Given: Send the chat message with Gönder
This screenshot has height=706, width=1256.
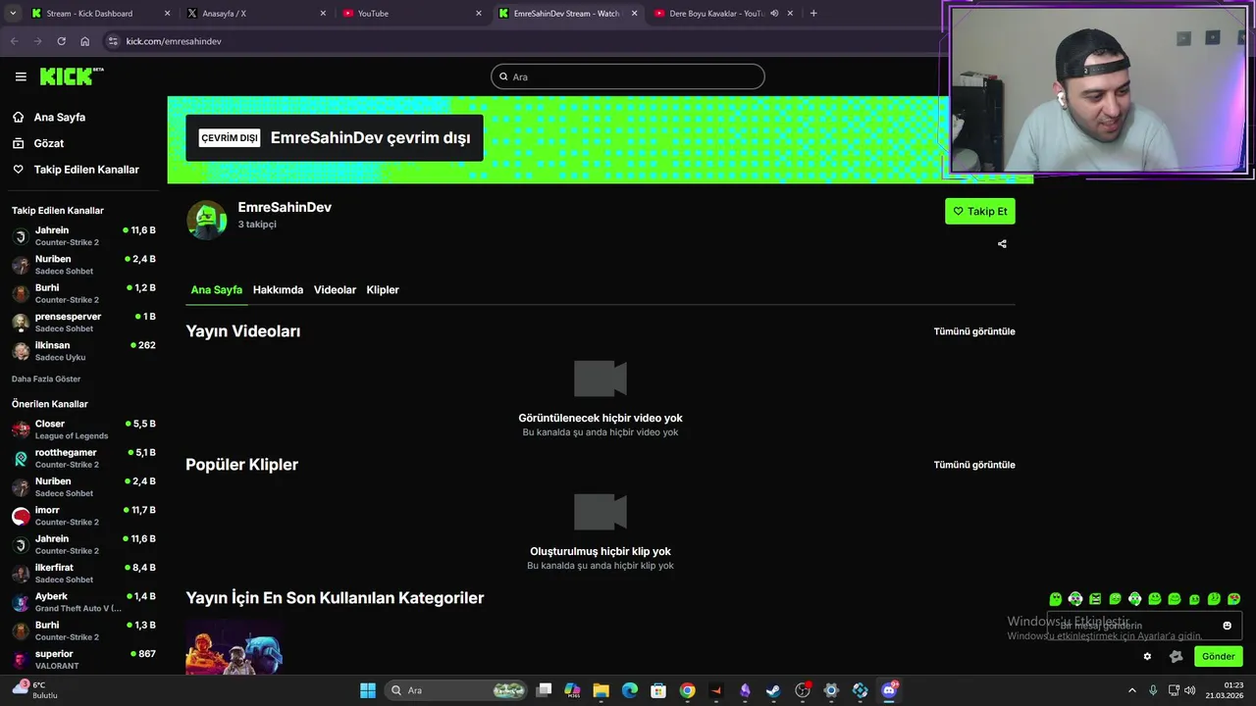Looking at the screenshot, I should click(x=1219, y=657).
